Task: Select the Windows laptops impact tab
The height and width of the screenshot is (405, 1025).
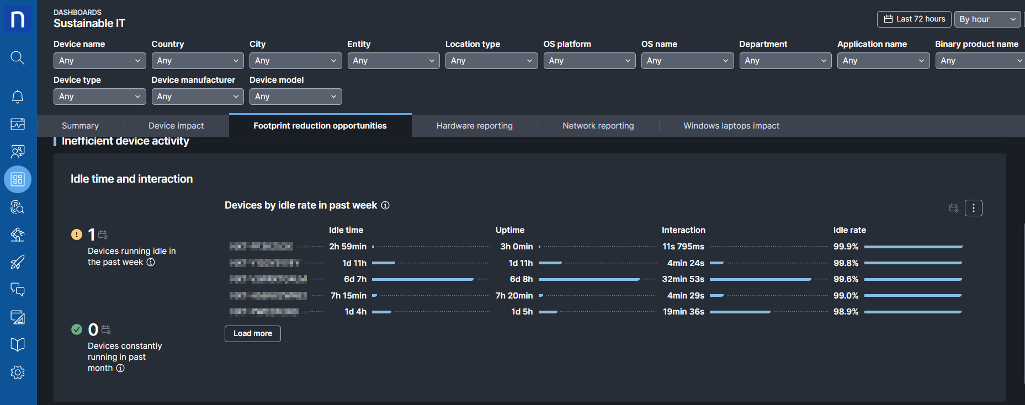Action: pyautogui.click(x=731, y=126)
